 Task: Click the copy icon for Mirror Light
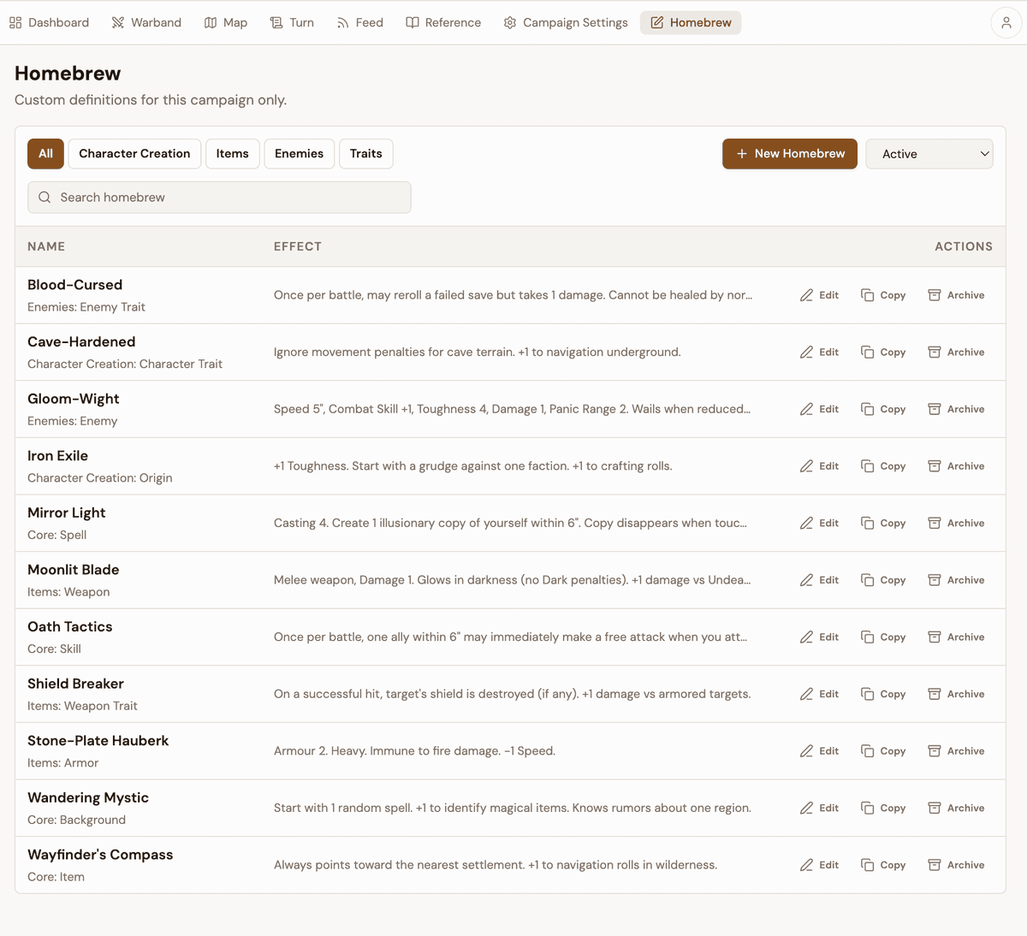867,523
